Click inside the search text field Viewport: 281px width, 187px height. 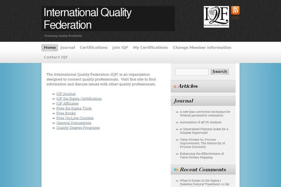pos(192,72)
